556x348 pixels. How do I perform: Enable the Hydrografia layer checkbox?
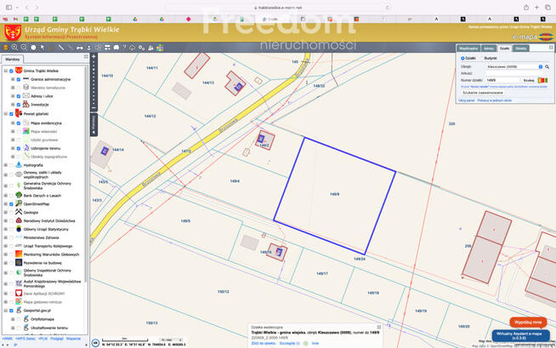pos(11,165)
